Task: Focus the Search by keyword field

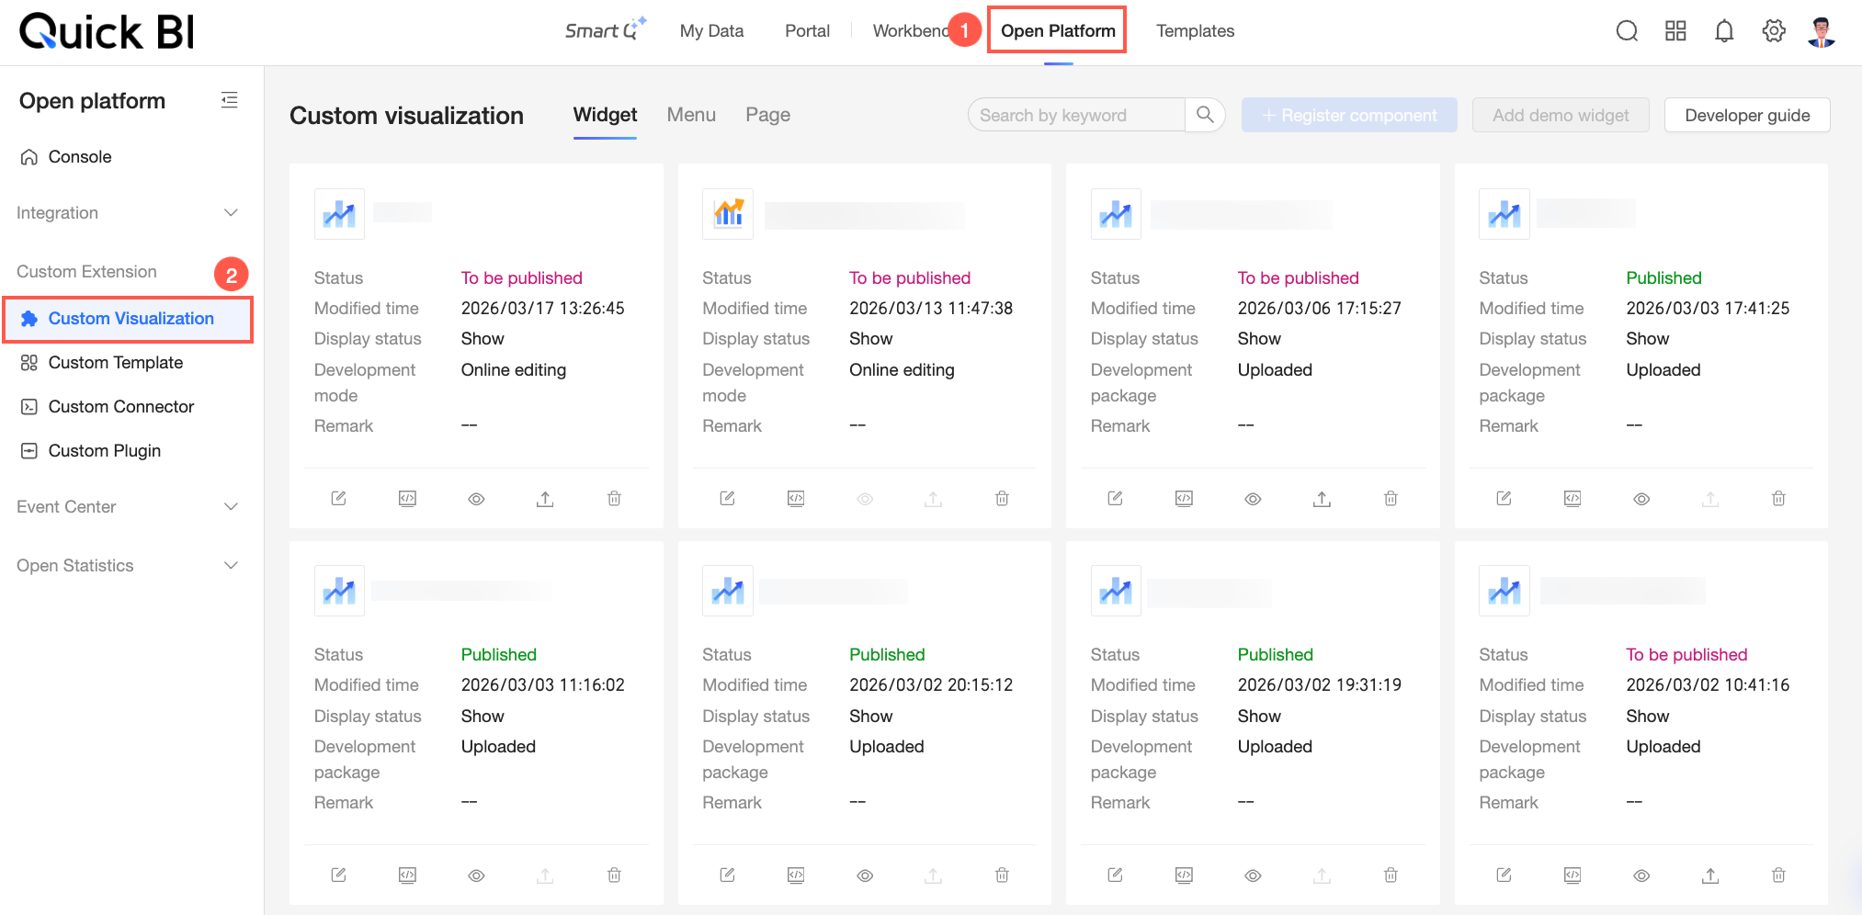Action: pyautogui.click(x=1076, y=115)
